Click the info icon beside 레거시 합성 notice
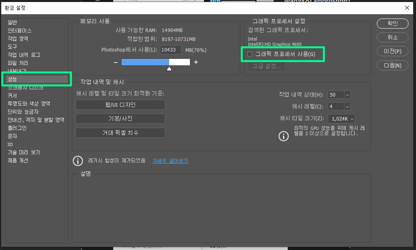Image resolution: width=416 pixels, height=250 pixels. coord(78,161)
